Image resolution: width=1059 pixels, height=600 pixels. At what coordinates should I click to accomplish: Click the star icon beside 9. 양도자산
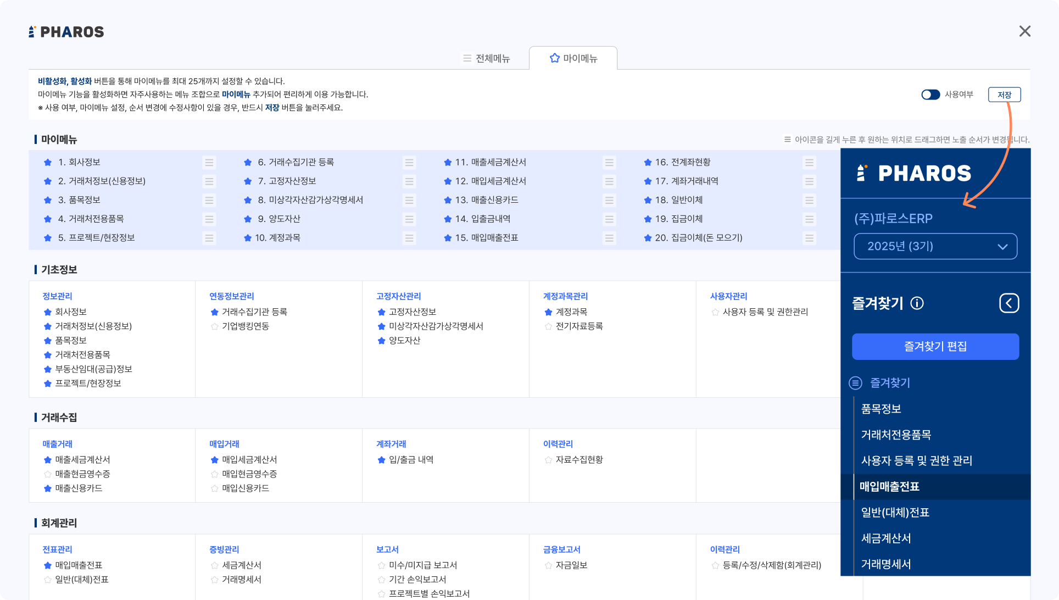(x=248, y=219)
